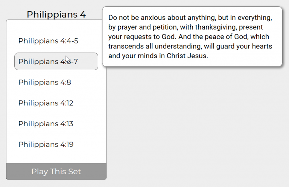Viewport: 289px width, 187px height.
Task: Select the first verse in the set
Action: 48,41
